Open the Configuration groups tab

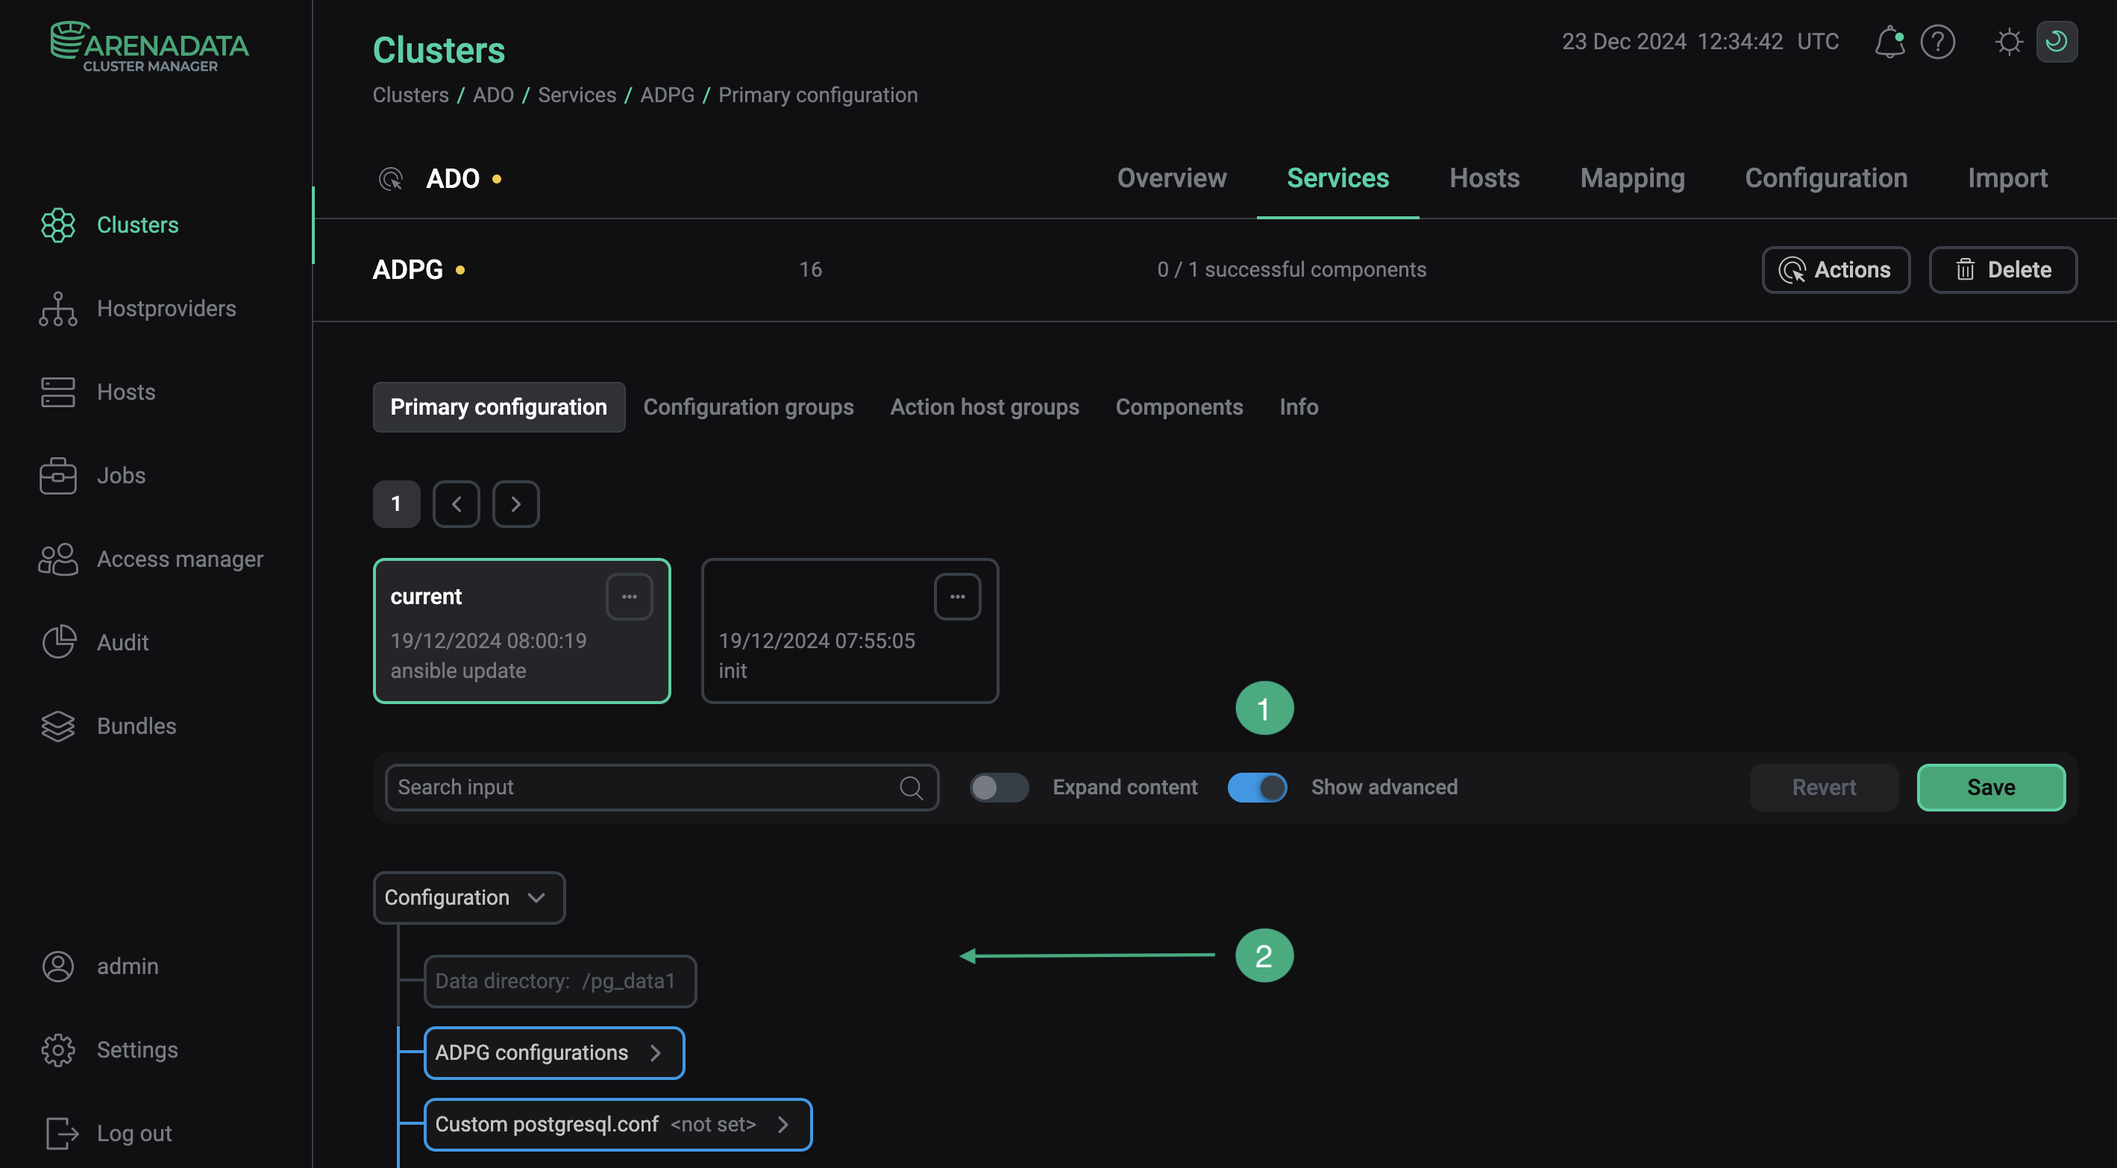748,407
